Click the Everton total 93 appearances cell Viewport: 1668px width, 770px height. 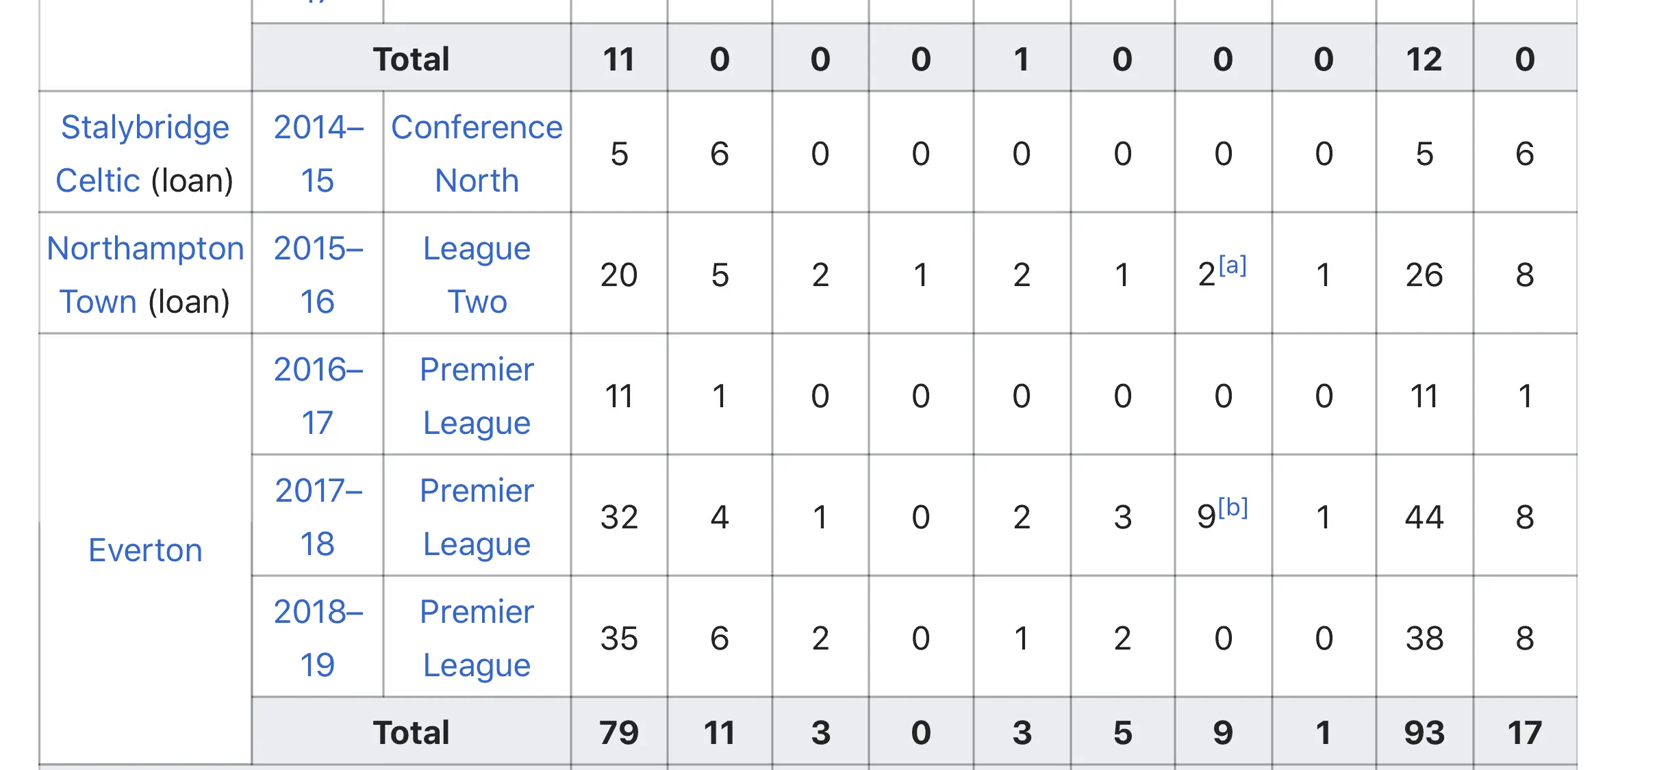click(1424, 732)
